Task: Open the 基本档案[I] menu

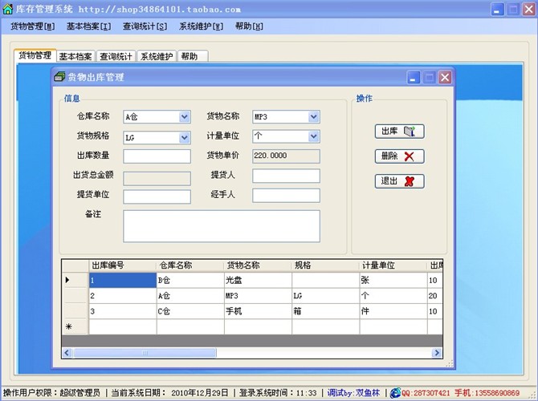Action: coord(88,26)
